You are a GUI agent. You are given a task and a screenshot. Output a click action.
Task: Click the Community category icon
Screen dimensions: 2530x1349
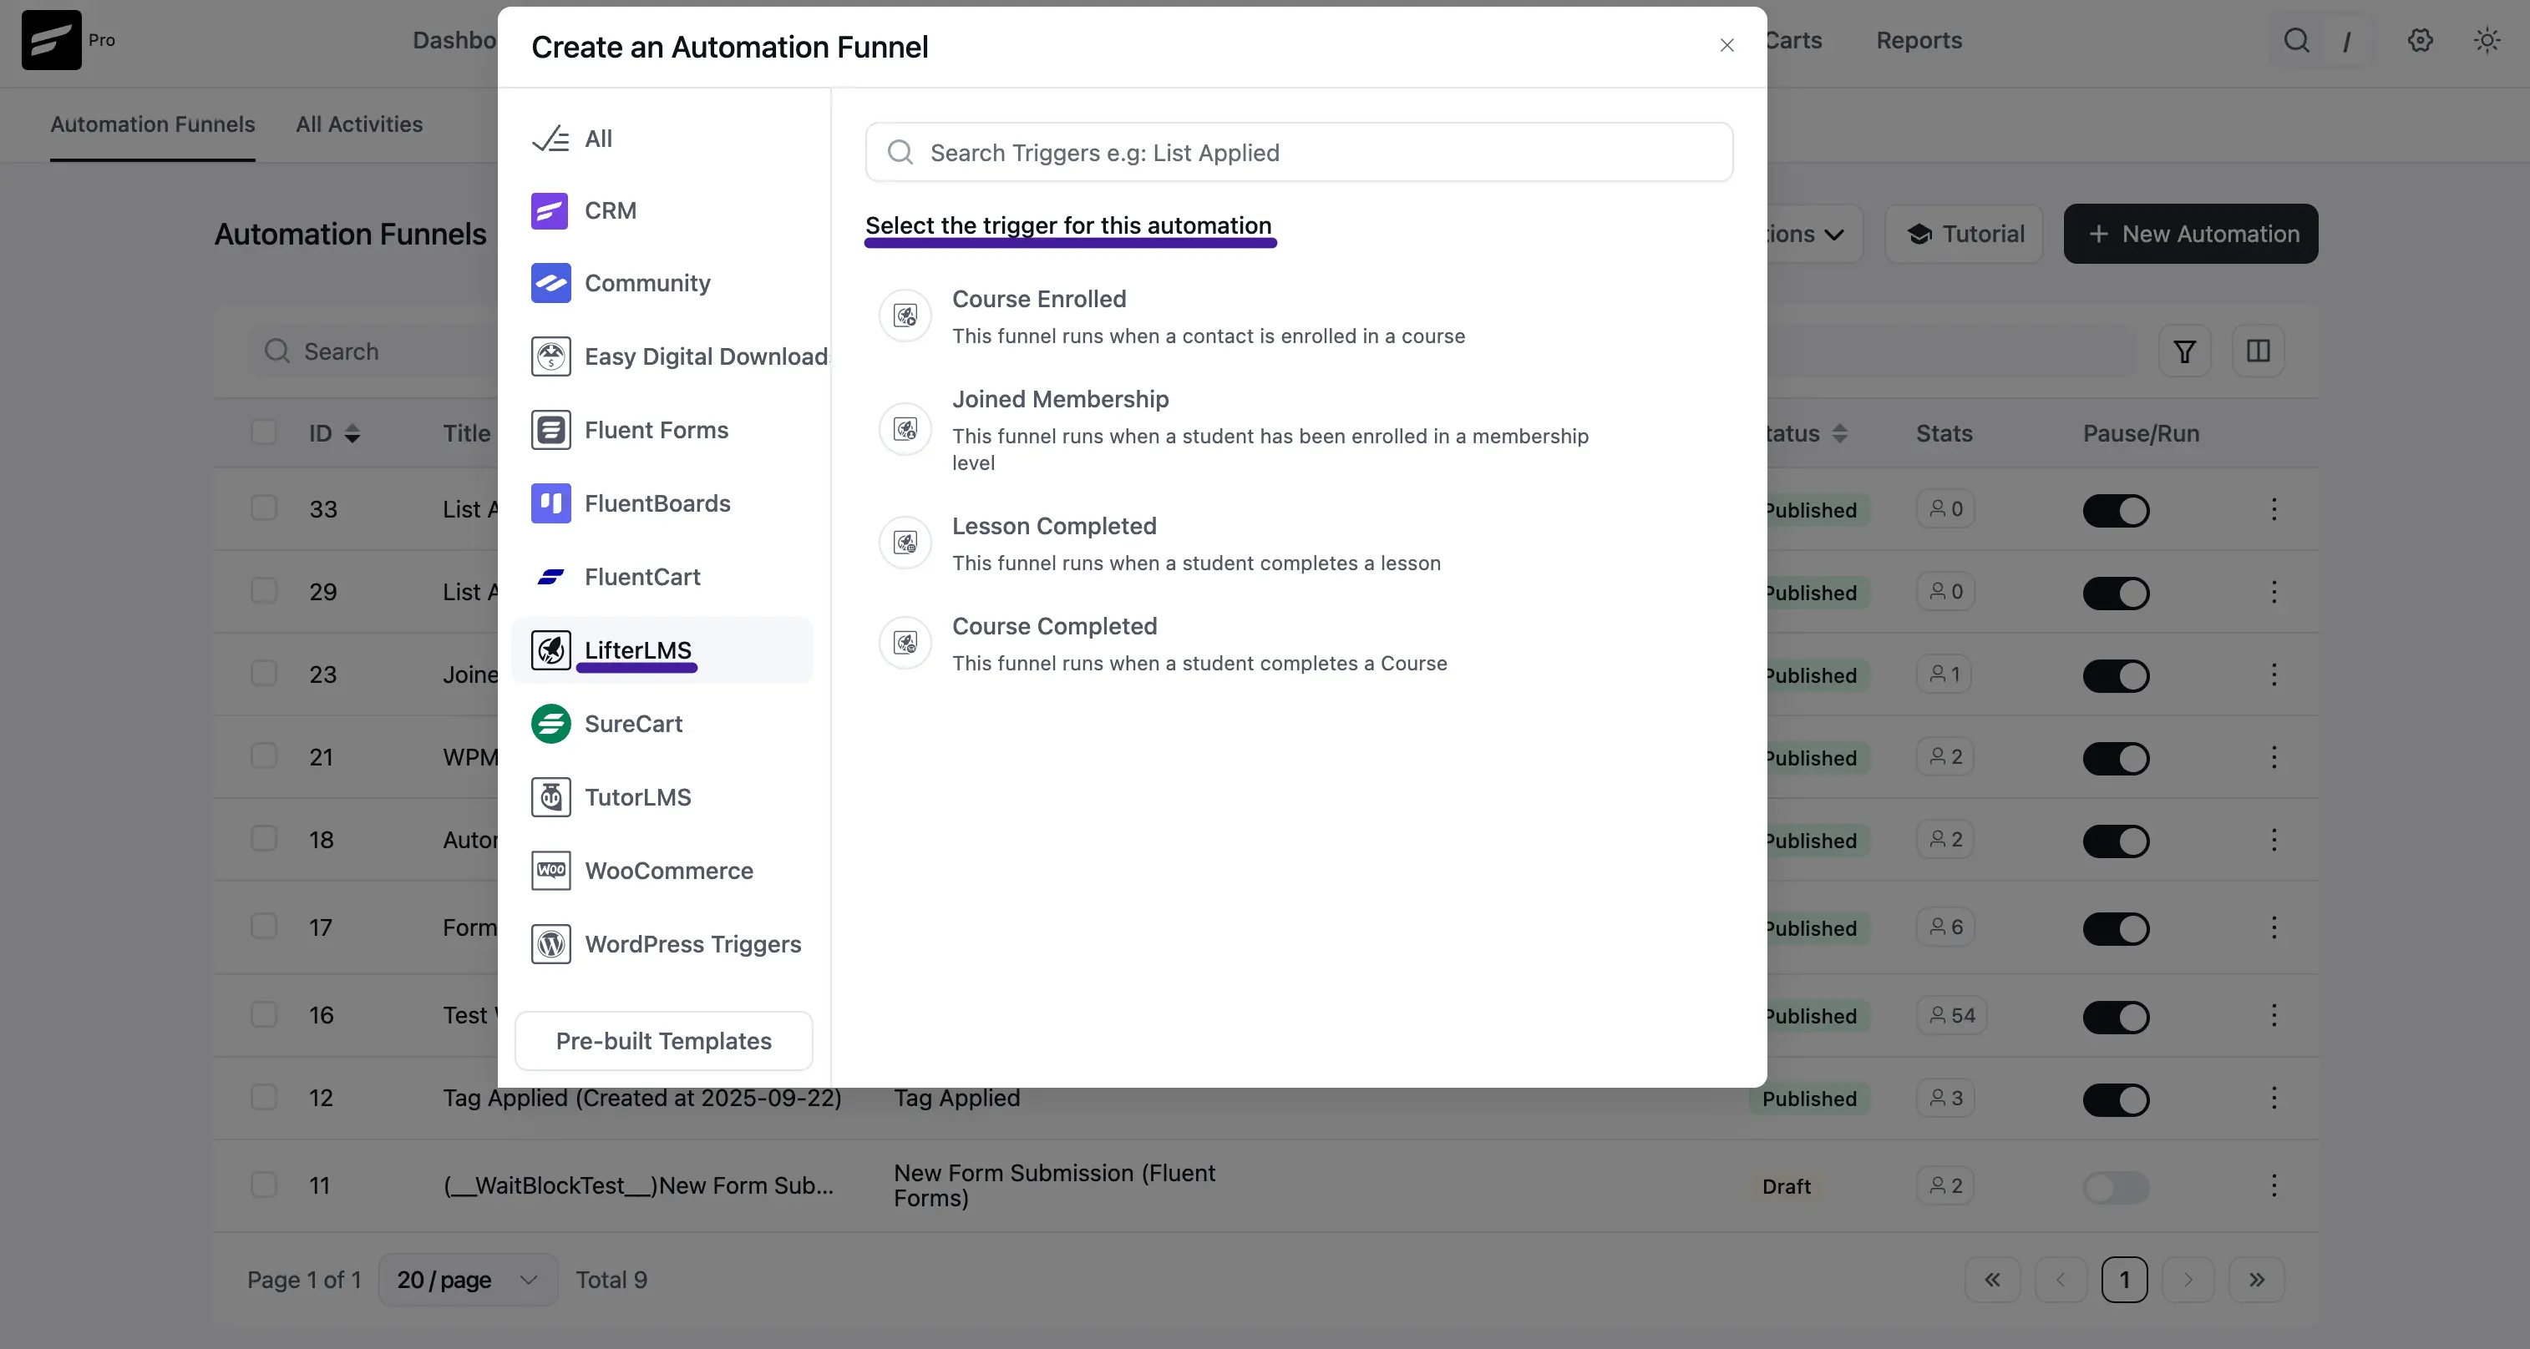point(550,283)
